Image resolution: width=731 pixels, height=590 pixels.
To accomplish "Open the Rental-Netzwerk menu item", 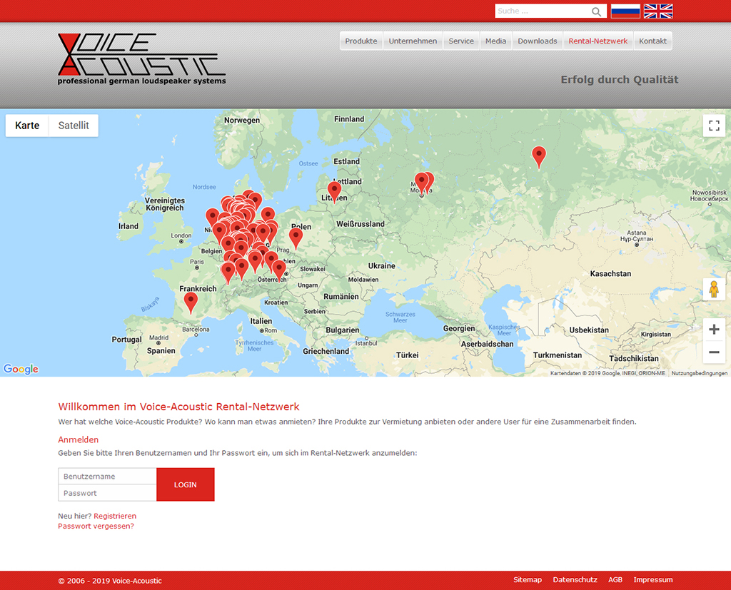I will click(598, 41).
